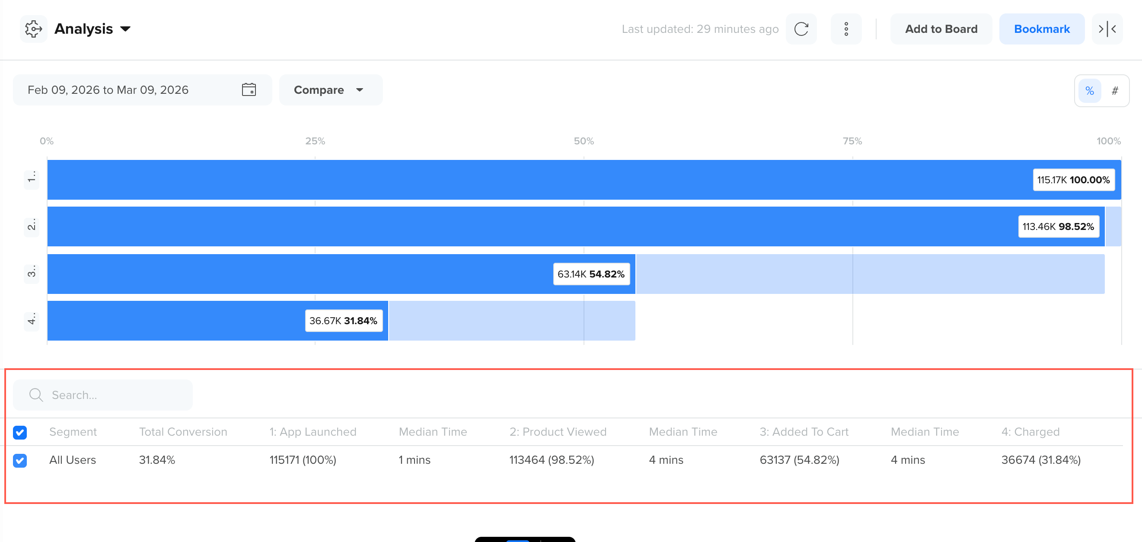
Task: Switch chart to number count view
Action: click(1114, 91)
